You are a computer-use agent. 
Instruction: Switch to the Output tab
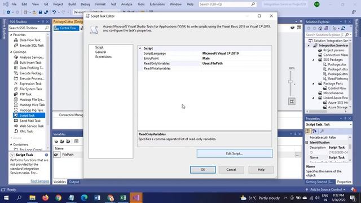click(x=74, y=182)
